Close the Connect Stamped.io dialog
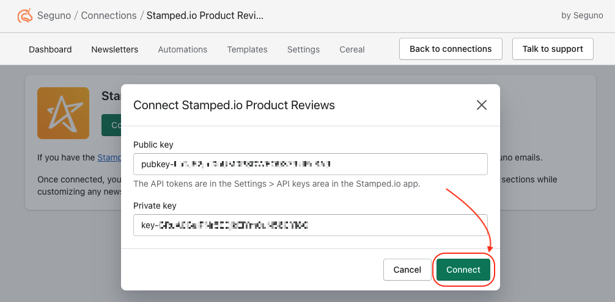Viewport: 615px width, 302px height. [481, 105]
